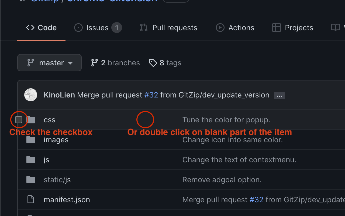Click the KinoLien avatar thumbnail

[31, 95]
